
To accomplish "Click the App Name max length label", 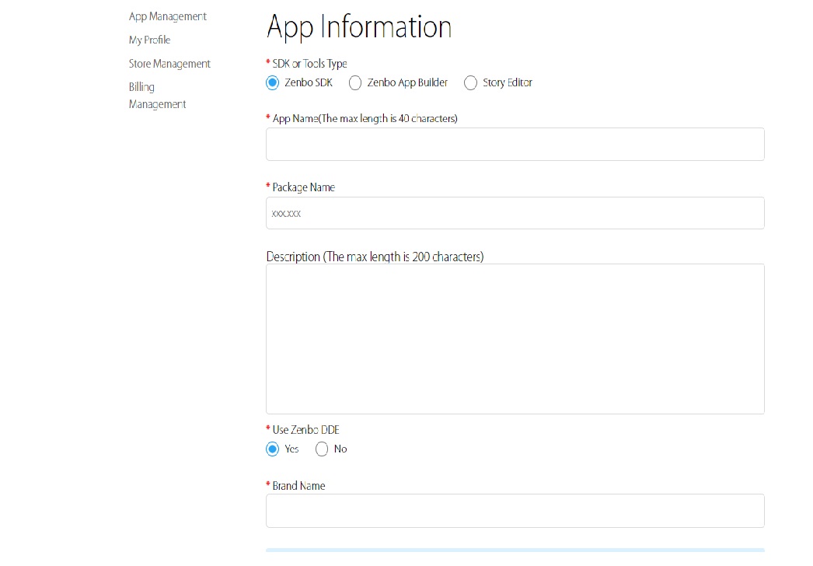I will [x=365, y=119].
